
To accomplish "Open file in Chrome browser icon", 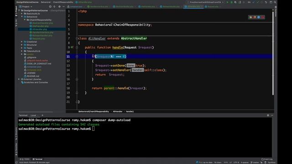I will tap(250, 17).
